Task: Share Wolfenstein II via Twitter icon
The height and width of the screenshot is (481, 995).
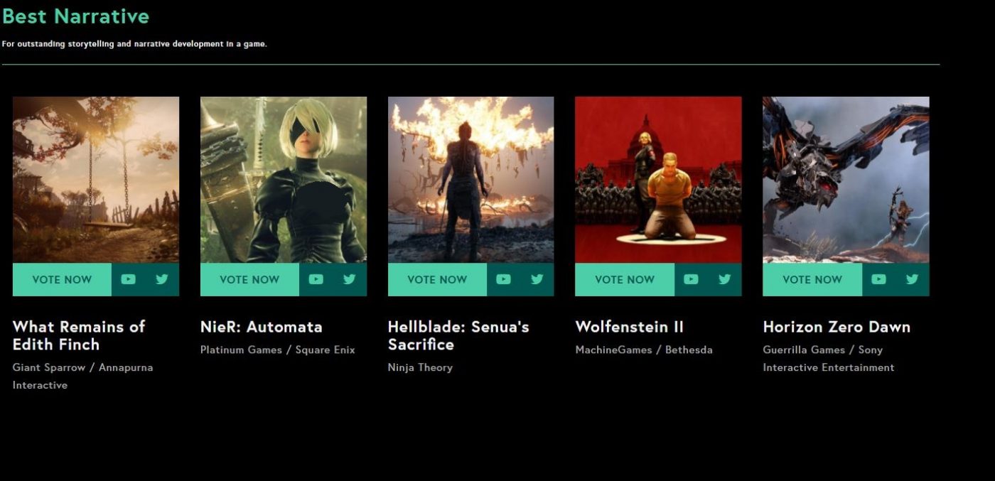Action: click(x=724, y=279)
